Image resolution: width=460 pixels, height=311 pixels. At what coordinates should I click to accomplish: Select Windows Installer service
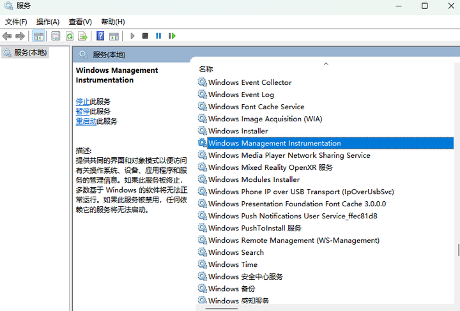(x=238, y=131)
